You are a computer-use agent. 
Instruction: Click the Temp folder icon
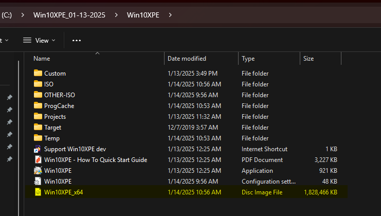[x=38, y=138]
